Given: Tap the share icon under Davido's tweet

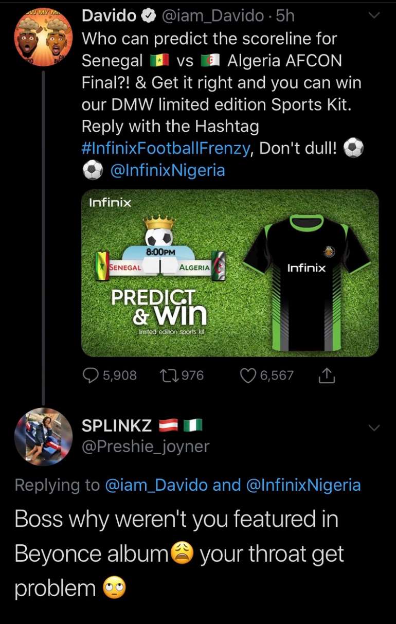Looking at the screenshot, I should tap(327, 376).
